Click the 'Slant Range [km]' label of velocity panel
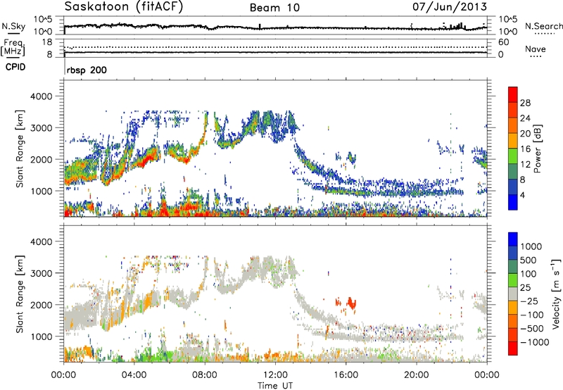 (20, 294)
